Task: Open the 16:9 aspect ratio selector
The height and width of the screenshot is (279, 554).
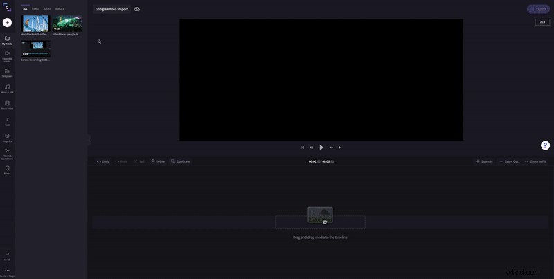Action: click(542, 22)
